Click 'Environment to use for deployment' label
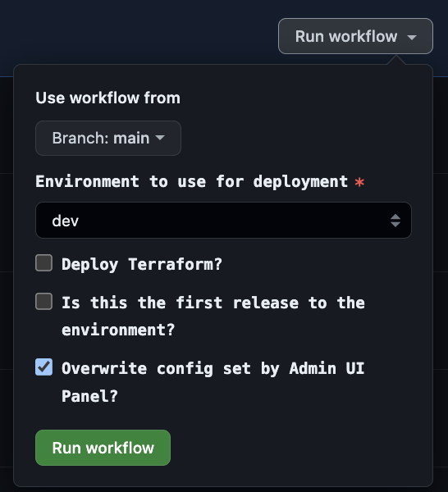448x492 pixels. tap(192, 181)
